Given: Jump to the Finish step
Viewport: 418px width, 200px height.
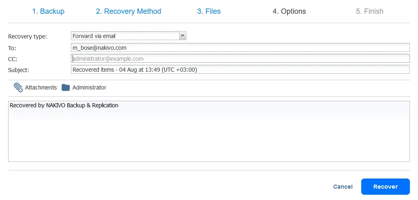Looking at the screenshot, I should click(369, 11).
